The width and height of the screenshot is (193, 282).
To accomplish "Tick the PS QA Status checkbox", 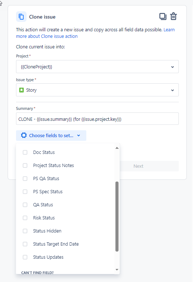I will click(x=25, y=179).
